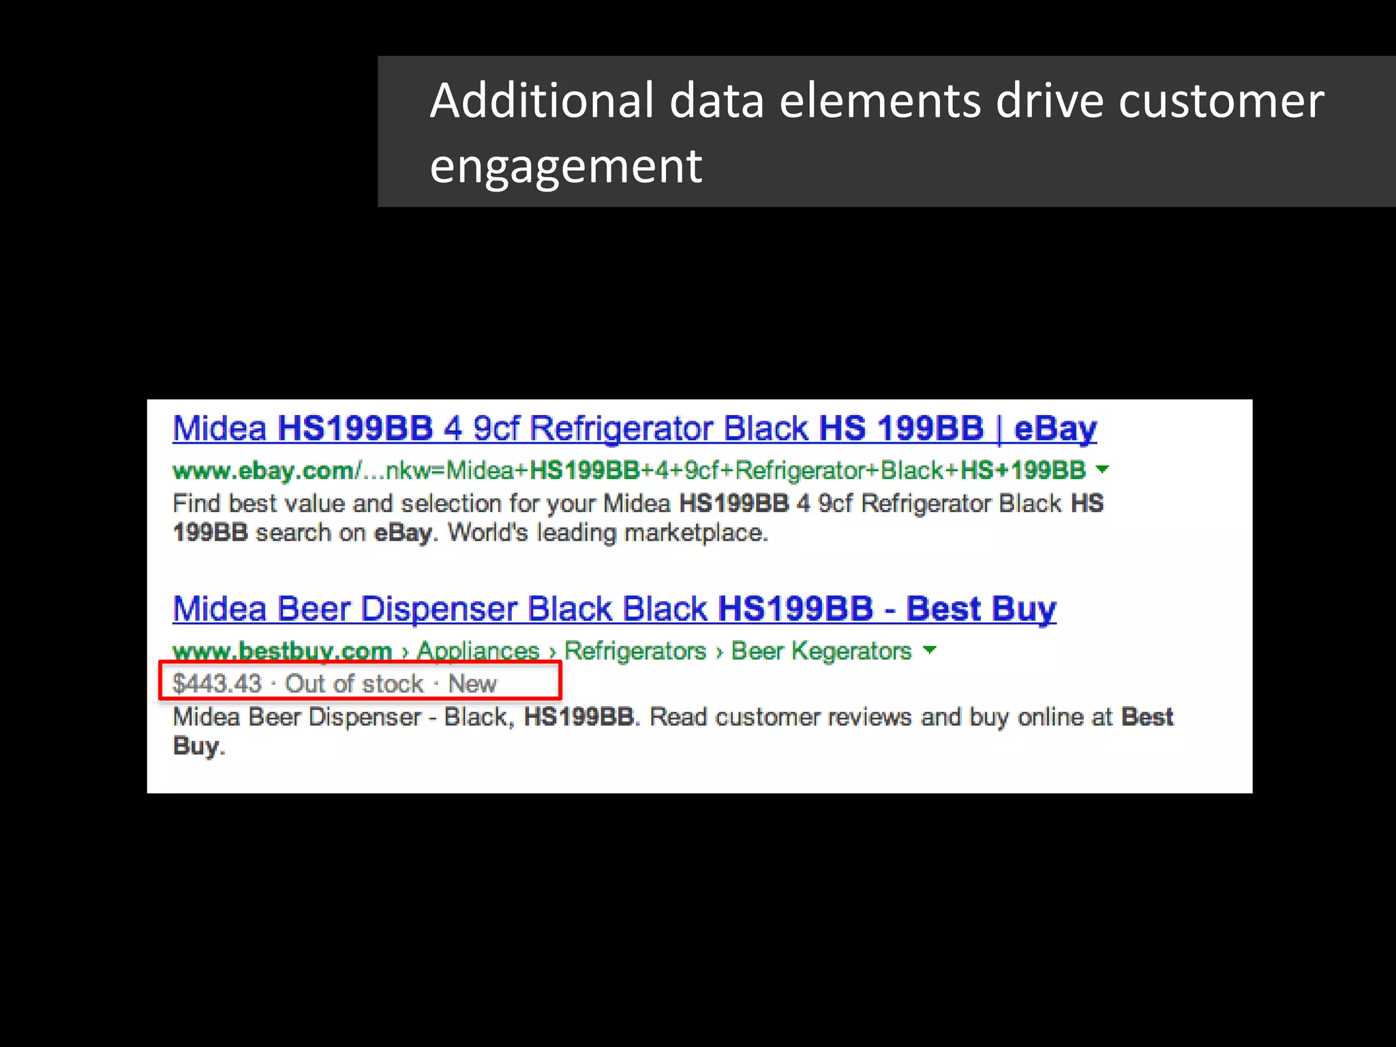Click the Refrigerators breadcrumb
The image size is (1396, 1047).
(635, 651)
